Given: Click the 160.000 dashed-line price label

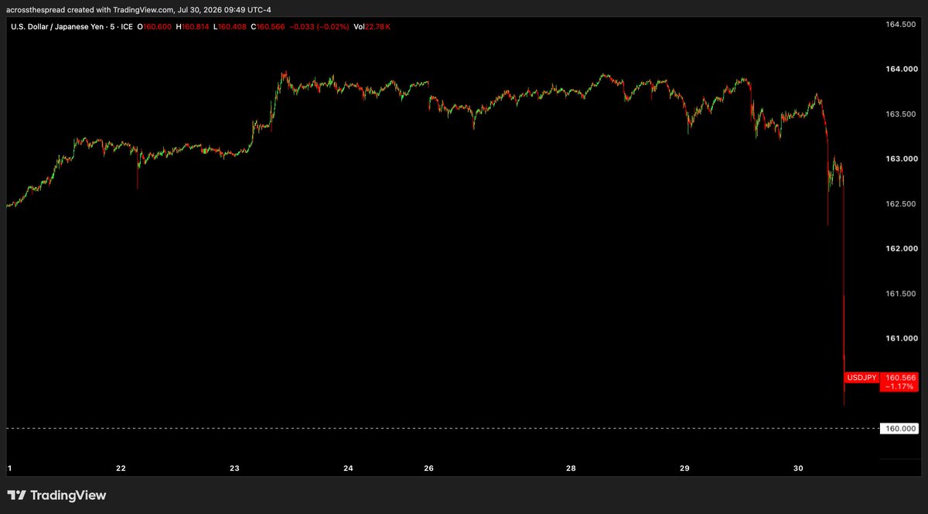Looking at the screenshot, I should coord(900,428).
